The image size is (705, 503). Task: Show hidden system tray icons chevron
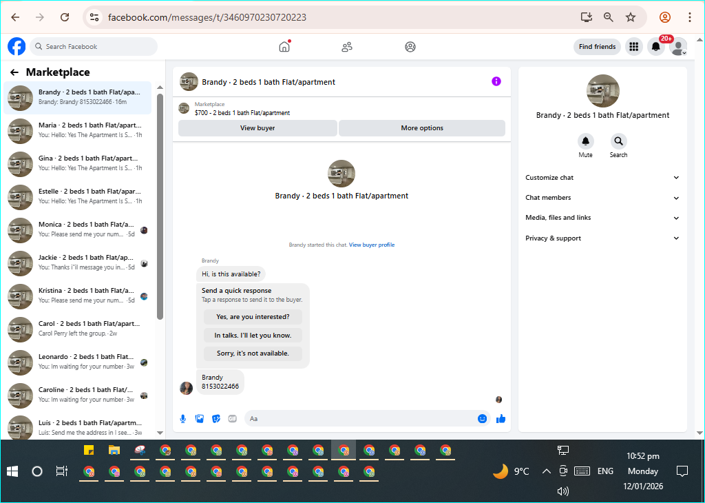click(x=546, y=471)
